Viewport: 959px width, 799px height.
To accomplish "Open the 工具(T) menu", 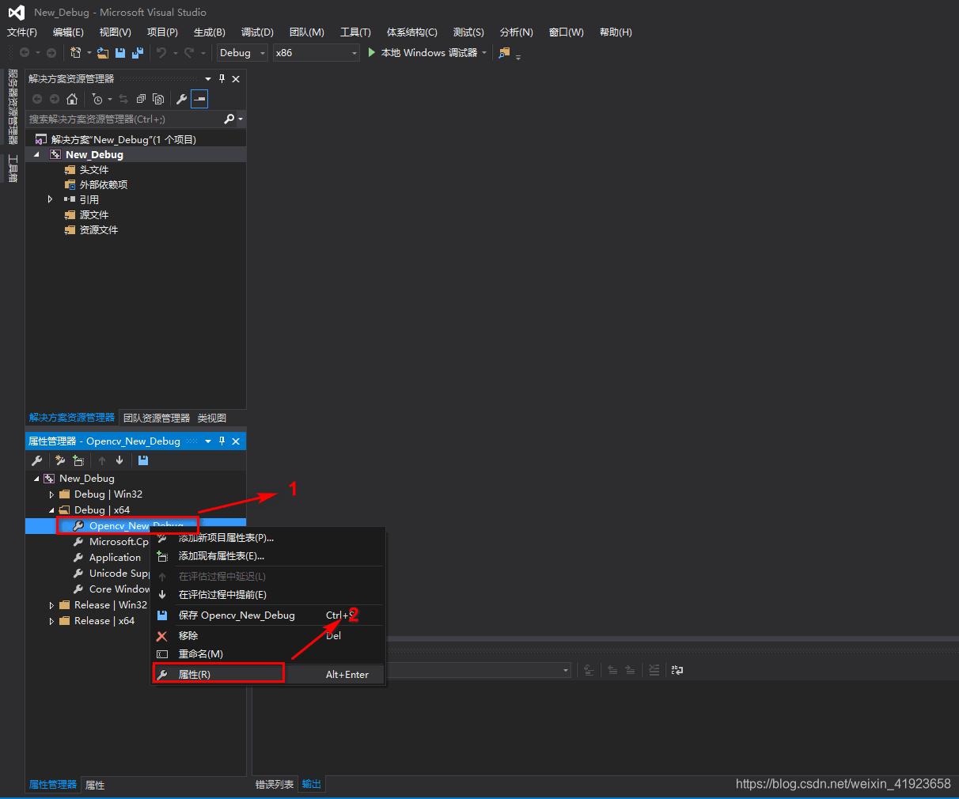I will point(355,32).
